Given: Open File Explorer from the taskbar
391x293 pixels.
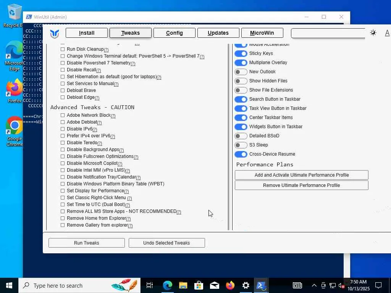Looking at the screenshot, I should point(183,285).
